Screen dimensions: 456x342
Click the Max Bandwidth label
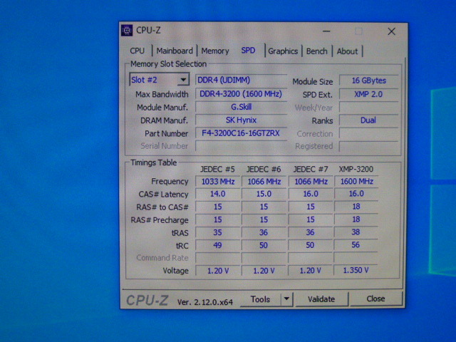162,94
